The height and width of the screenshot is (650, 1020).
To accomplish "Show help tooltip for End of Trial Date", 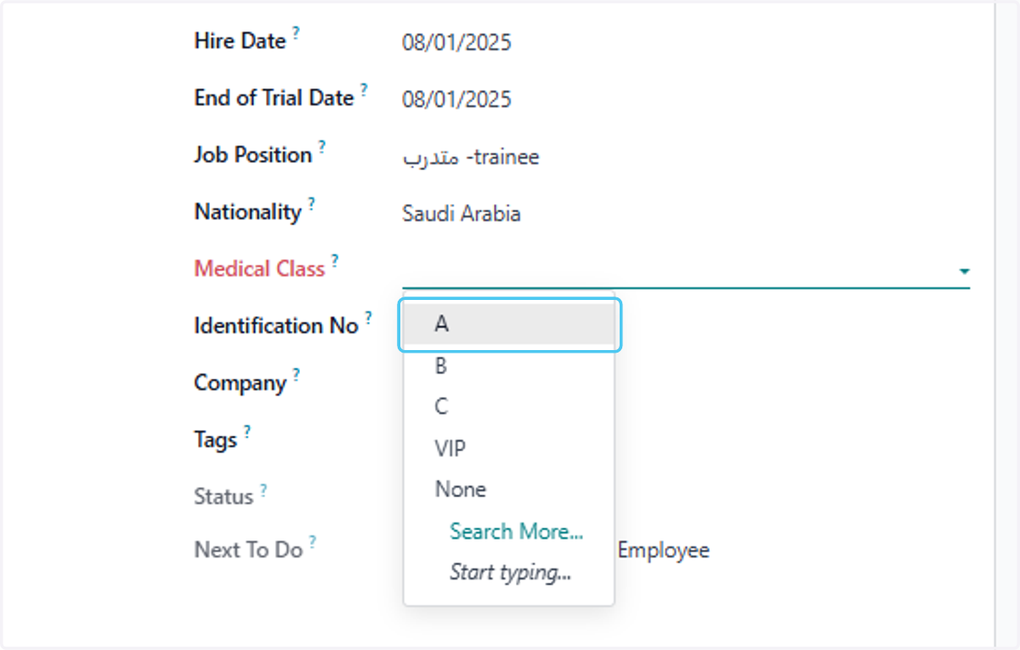I will 364,89.
